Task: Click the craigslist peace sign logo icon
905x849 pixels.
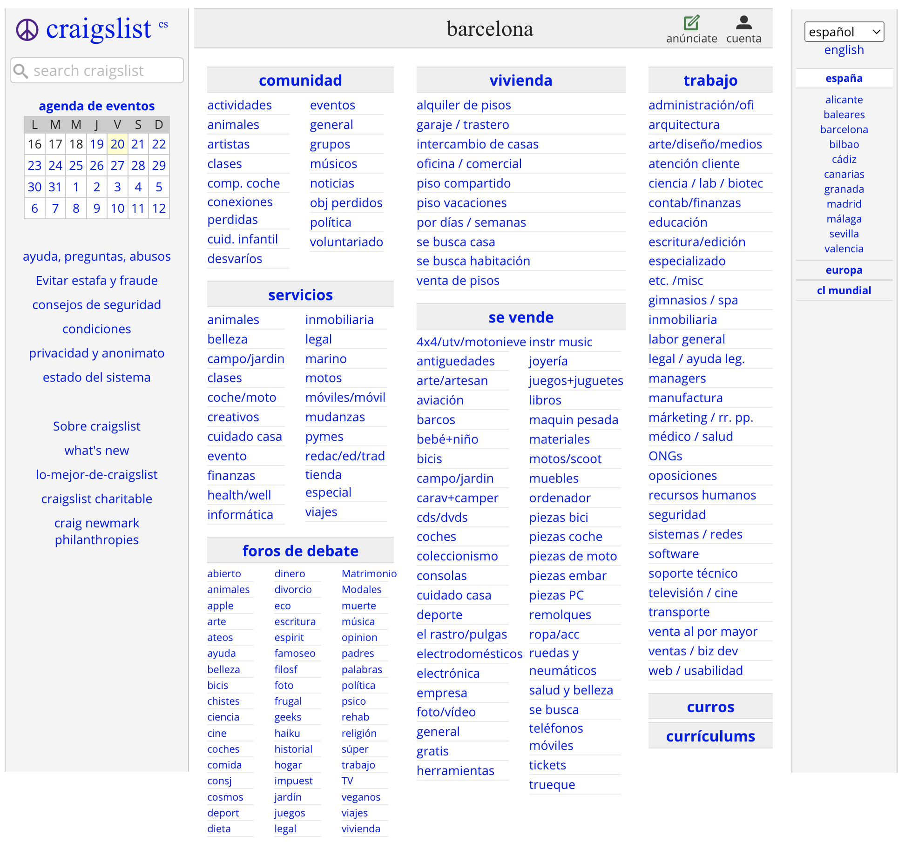Action: [27, 30]
